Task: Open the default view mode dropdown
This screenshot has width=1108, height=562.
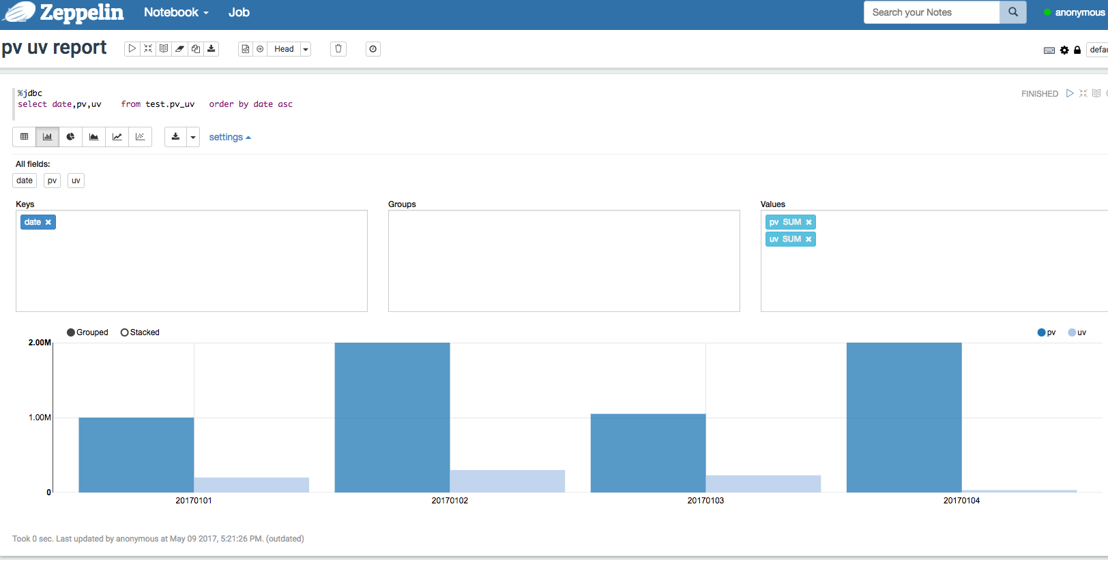Action: click(1098, 50)
